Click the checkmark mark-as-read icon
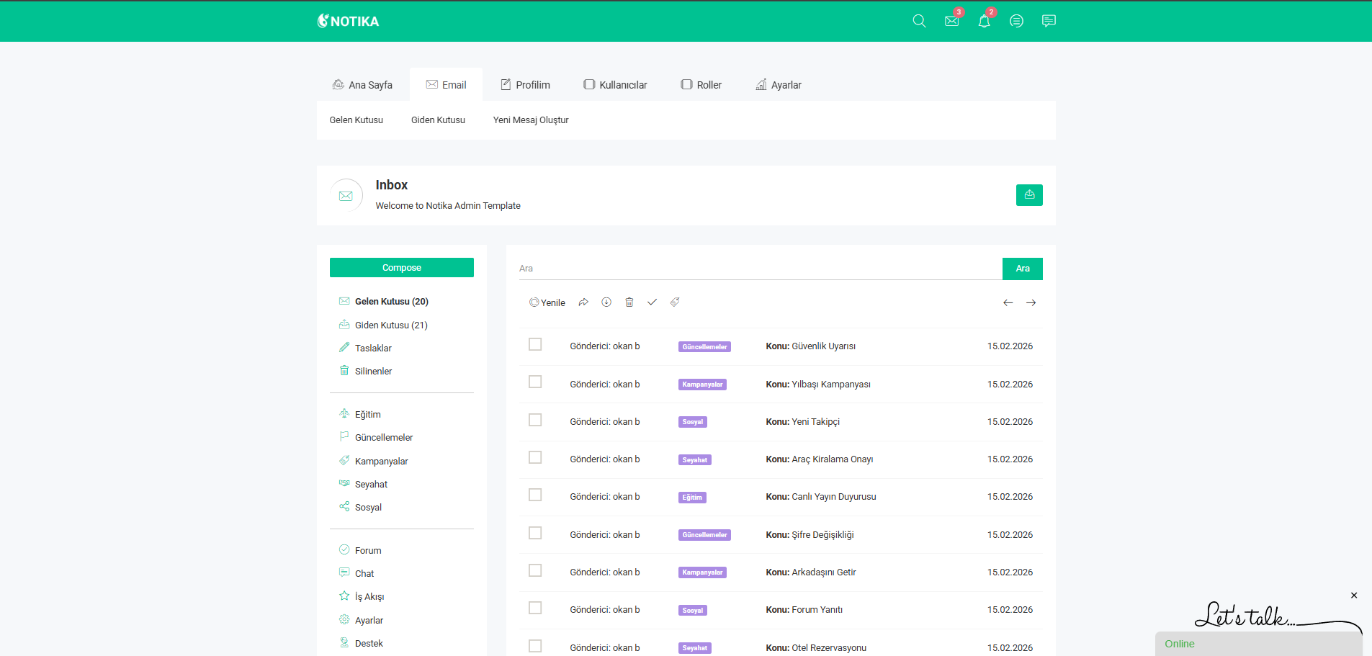Viewport: 1372px width, 656px height. (x=652, y=302)
